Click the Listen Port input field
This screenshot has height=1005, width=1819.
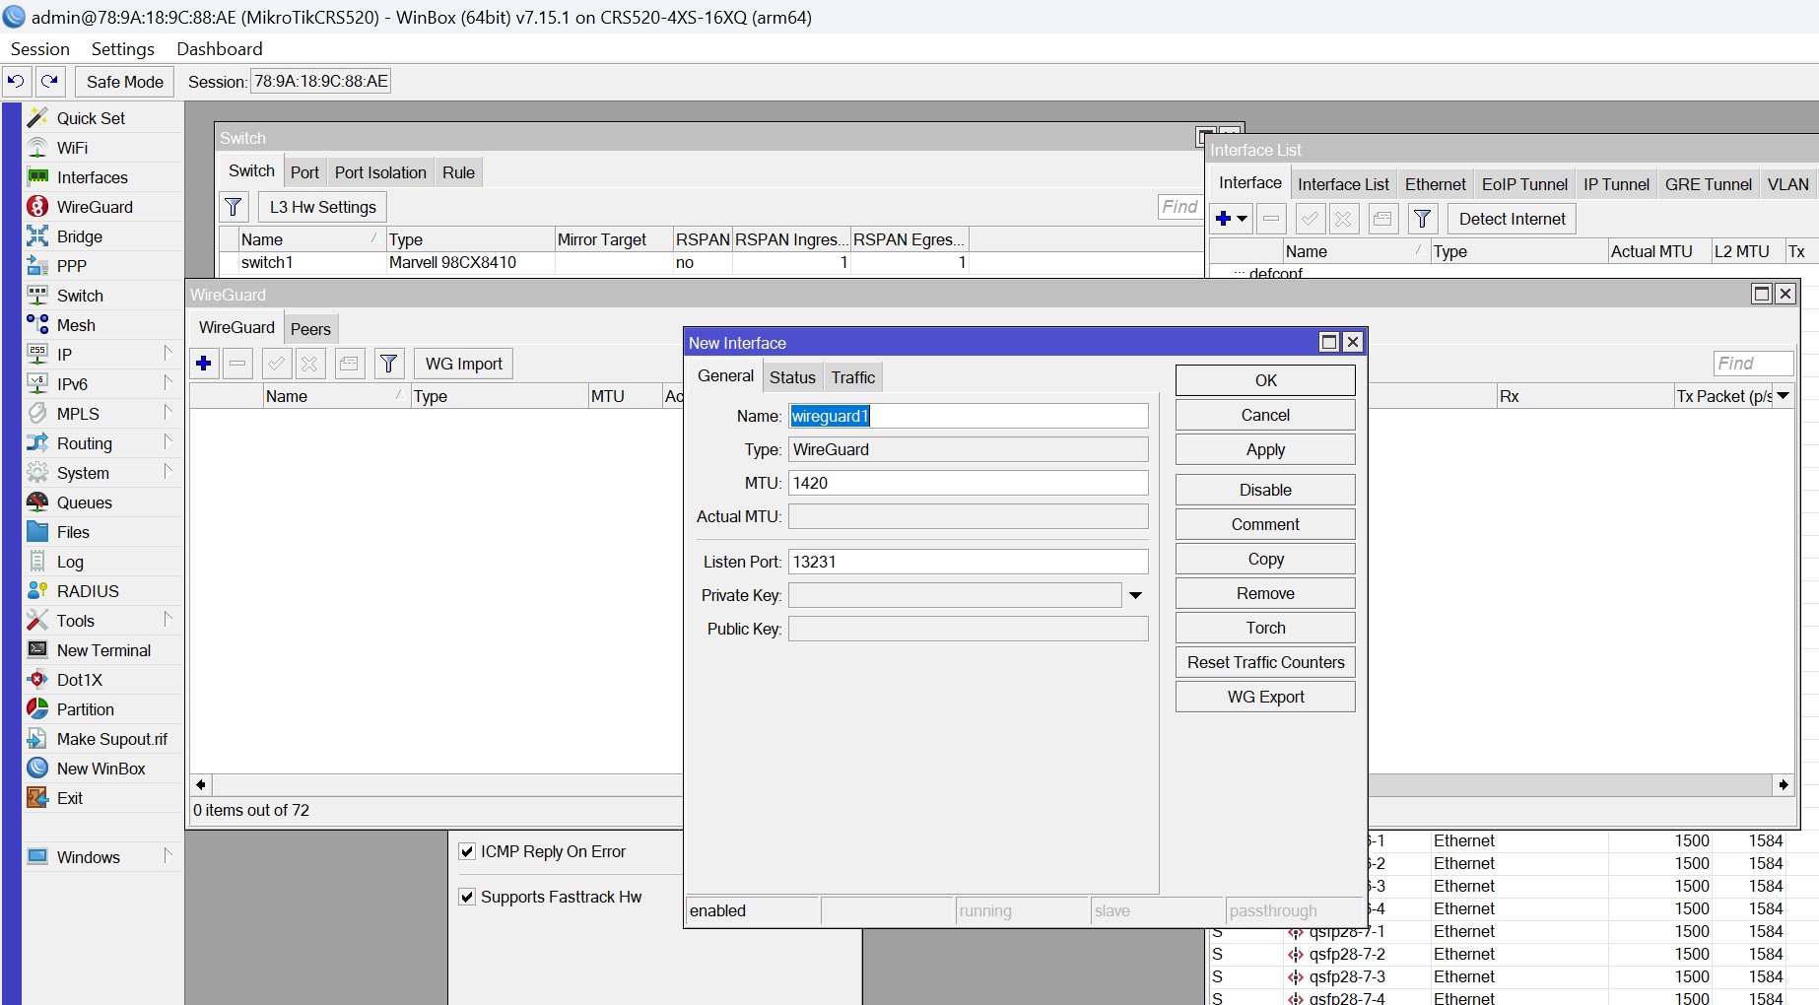[967, 562]
